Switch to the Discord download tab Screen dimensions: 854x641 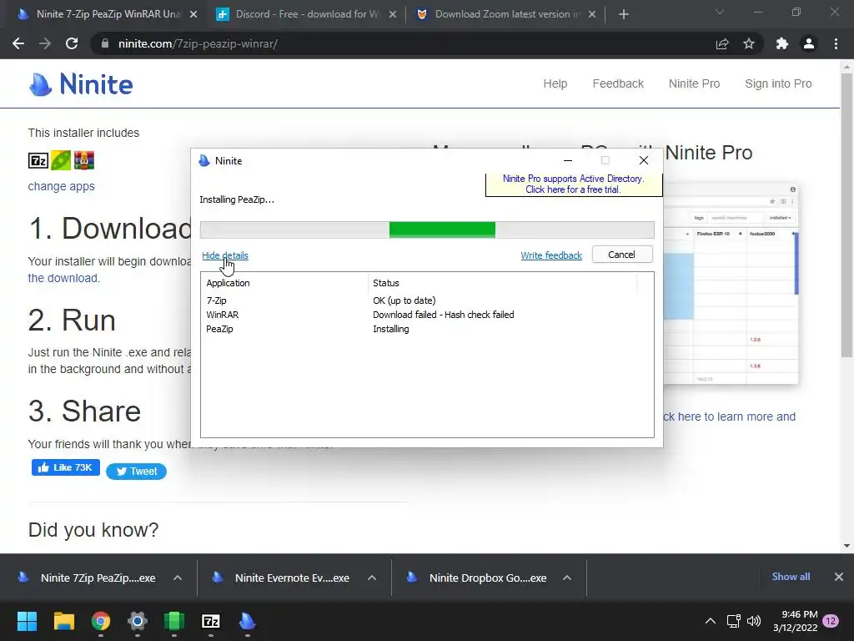pos(307,14)
